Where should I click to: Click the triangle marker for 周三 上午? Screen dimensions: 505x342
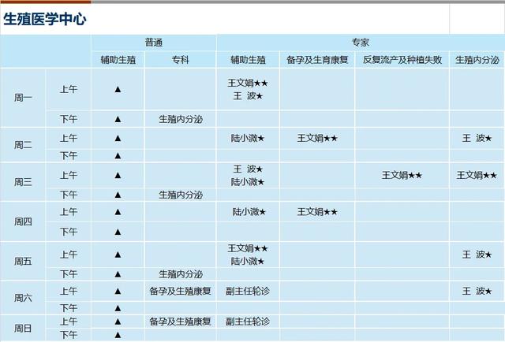pos(118,176)
